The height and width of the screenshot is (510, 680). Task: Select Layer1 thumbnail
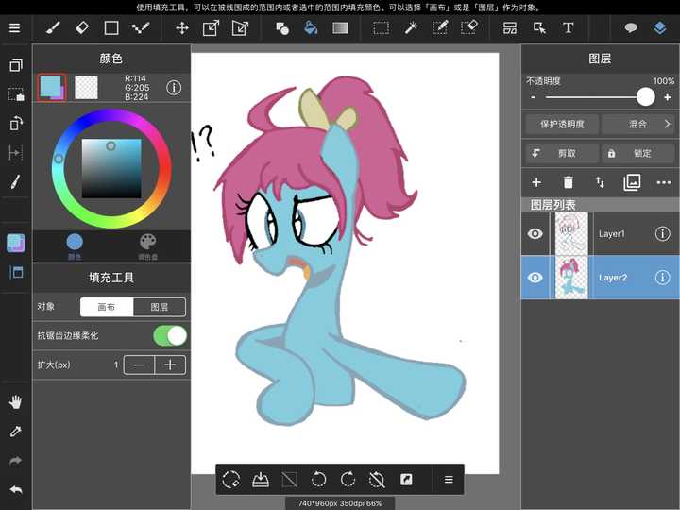tap(572, 234)
